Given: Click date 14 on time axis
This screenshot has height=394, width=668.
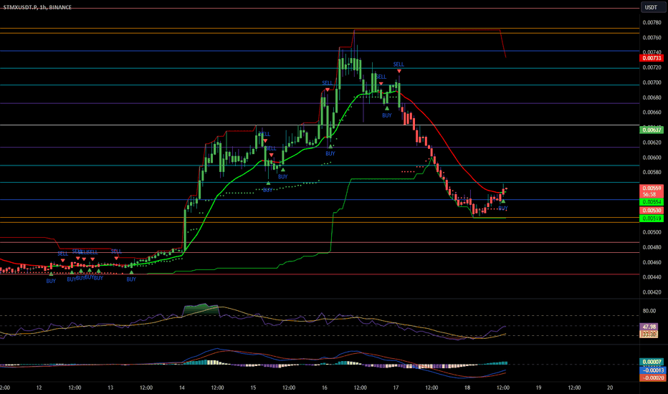Looking at the screenshot, I should (x=182, y=388).
